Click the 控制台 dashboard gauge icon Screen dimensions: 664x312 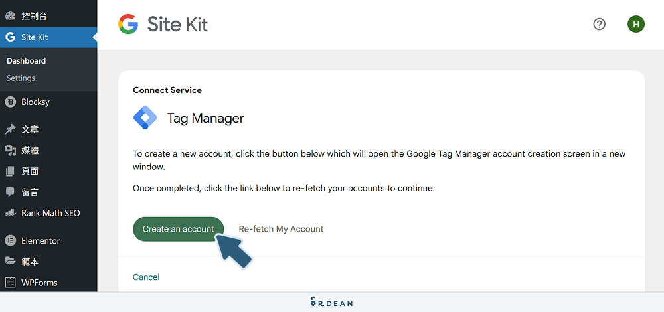tap(10, 17)
